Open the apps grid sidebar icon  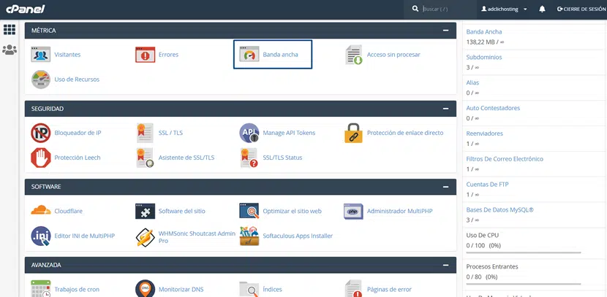pos(10,30)
